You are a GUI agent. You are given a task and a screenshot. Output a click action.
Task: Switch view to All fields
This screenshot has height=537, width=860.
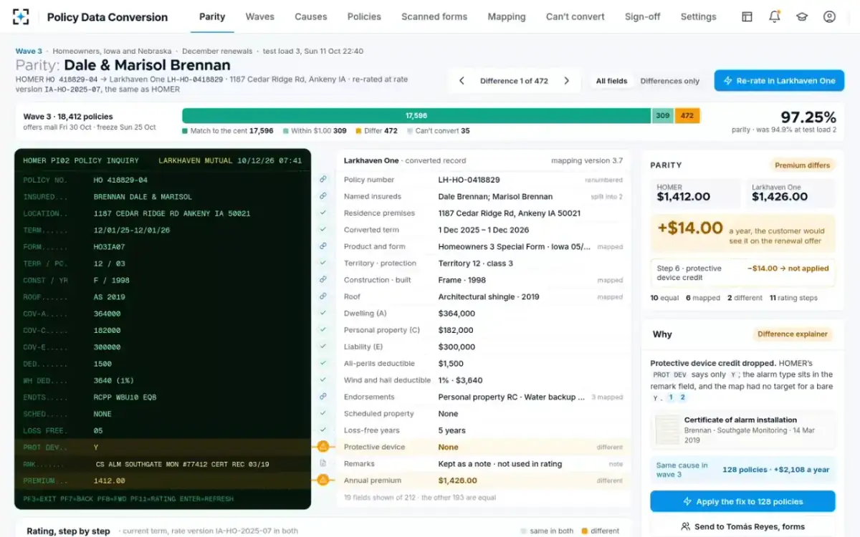click(x=611, y=81)
